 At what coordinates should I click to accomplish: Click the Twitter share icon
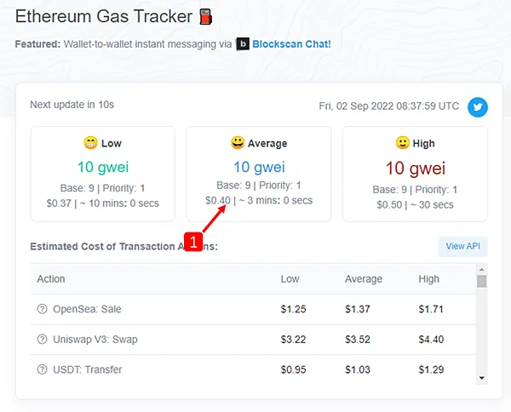(478, 107)
